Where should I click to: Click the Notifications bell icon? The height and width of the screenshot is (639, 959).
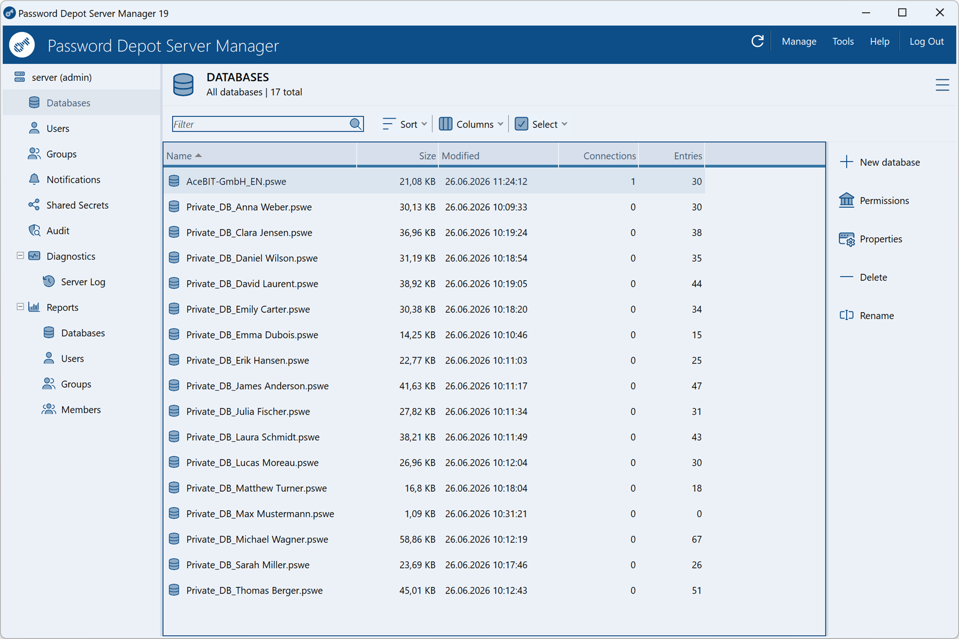[34, 179]
